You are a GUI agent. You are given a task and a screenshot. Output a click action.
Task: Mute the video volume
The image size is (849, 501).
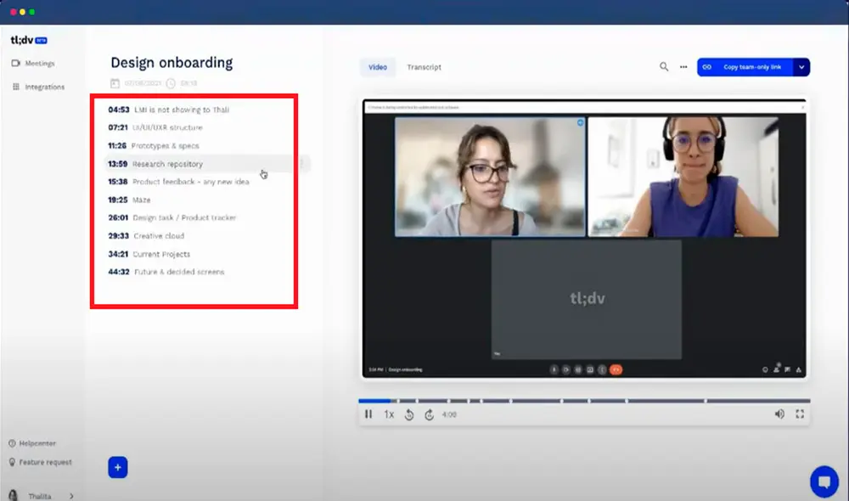[779, 414]
